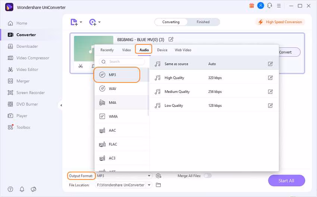Choose FLAC from format list
The width and height of the screenshot is (317, 197).
point(122,144)
